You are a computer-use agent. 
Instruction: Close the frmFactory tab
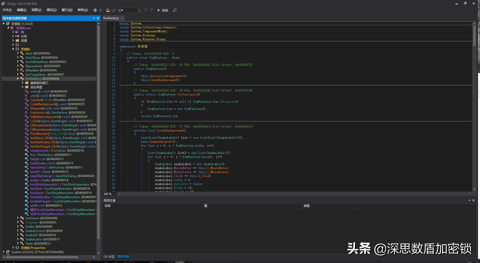[x=122, y=18]
